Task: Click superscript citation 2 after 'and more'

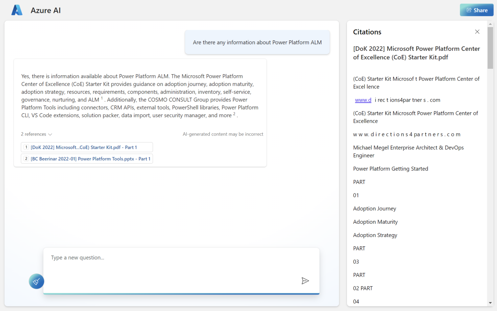Action: [x=234, y=113]
